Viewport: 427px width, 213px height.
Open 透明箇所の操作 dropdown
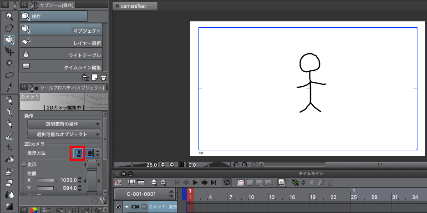coord(64,124)
